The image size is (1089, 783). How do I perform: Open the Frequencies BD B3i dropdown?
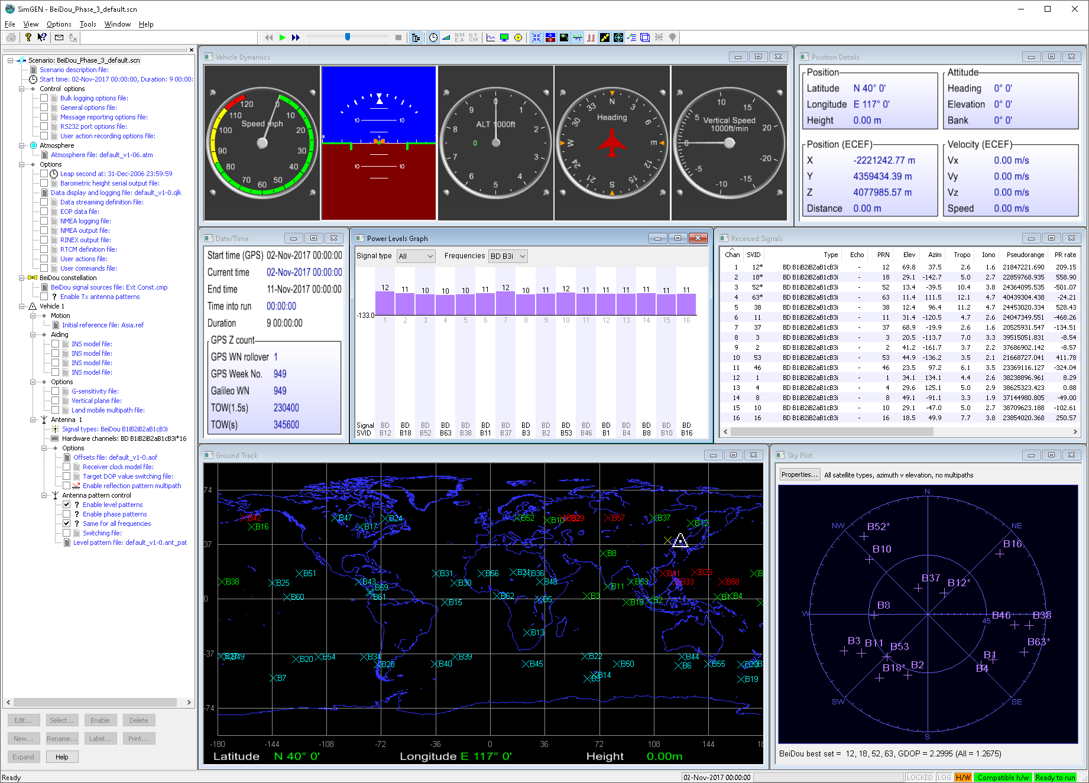coord(507,256)
